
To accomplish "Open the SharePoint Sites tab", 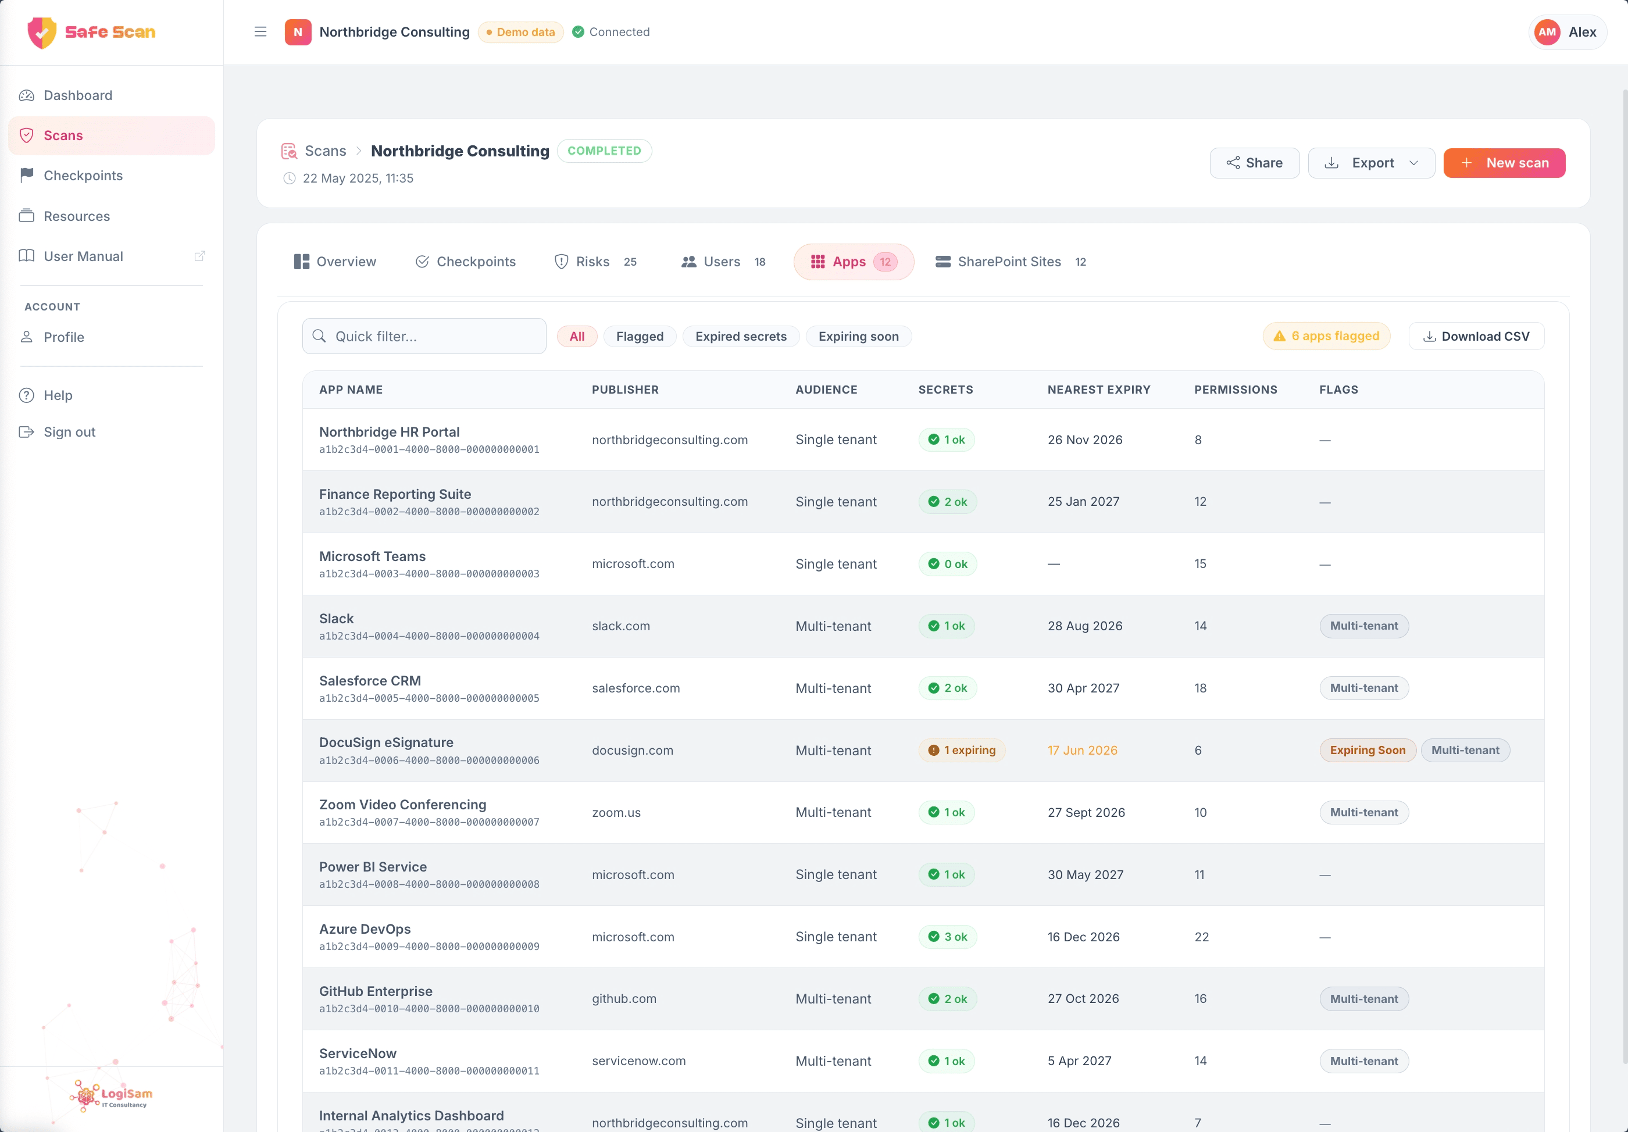I will [1011, 262].
